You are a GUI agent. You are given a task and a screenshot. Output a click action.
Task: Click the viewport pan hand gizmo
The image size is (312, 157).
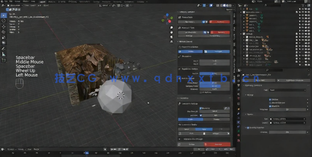[x=171, y=32]
